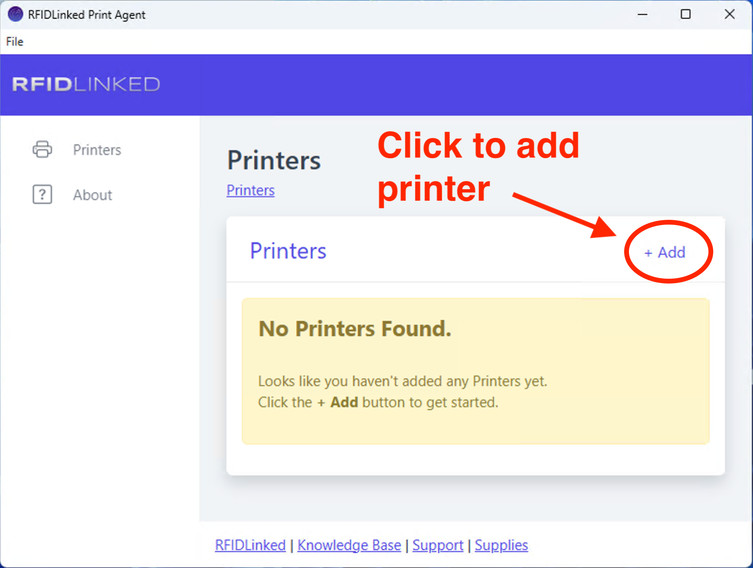The width and height of the screenshot is (753, 568).
Task: Open the Supplies footer link
Action: [x=501, y=545]
